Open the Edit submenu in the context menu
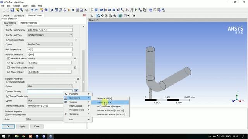The image size is (248, 139). tap(77, 119)
